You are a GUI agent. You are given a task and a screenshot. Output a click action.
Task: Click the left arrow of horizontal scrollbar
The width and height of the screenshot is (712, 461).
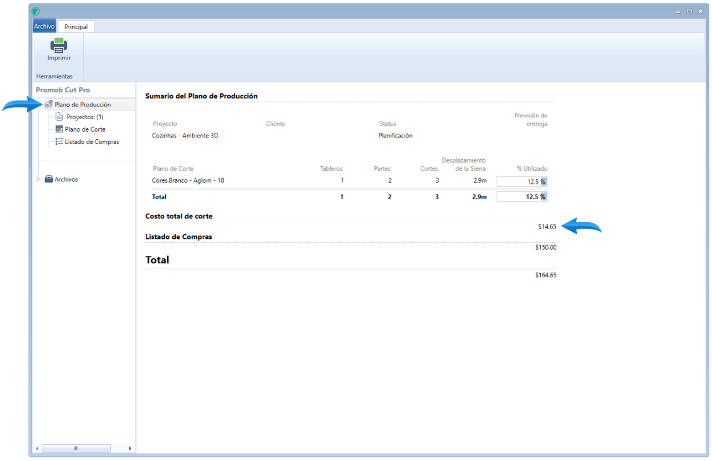(x=37, y=448)
